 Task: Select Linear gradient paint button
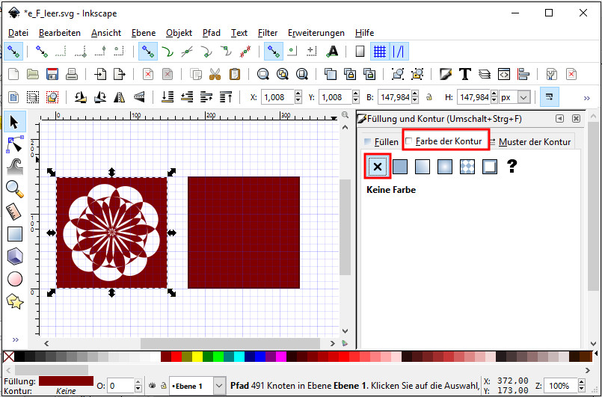point(423,166)
